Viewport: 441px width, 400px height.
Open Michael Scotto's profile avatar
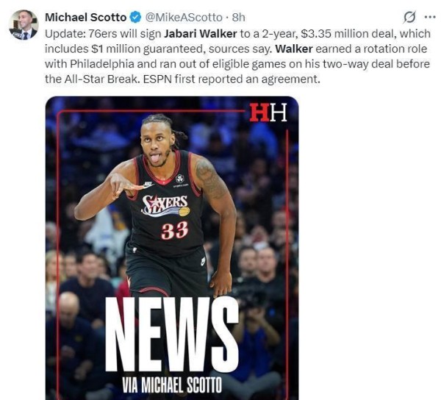[24, 25]
